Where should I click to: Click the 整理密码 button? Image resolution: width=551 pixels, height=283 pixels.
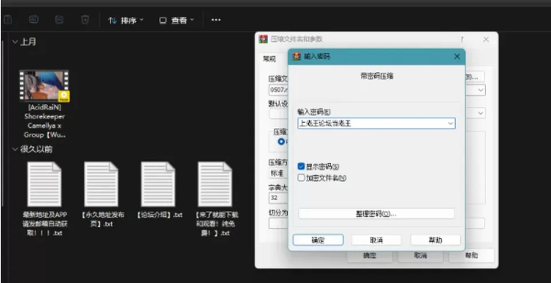[376, 214]
